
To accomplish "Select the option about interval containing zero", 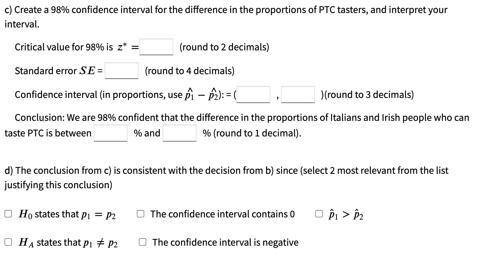I will (x=141, y=213).
